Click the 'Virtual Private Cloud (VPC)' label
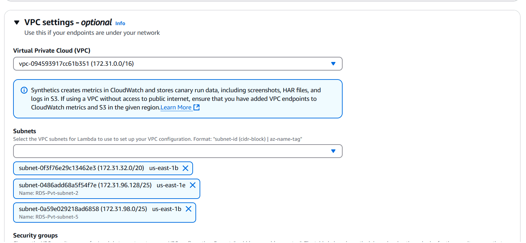Viewport: 526px width, 243px height. tap(52, 51)
